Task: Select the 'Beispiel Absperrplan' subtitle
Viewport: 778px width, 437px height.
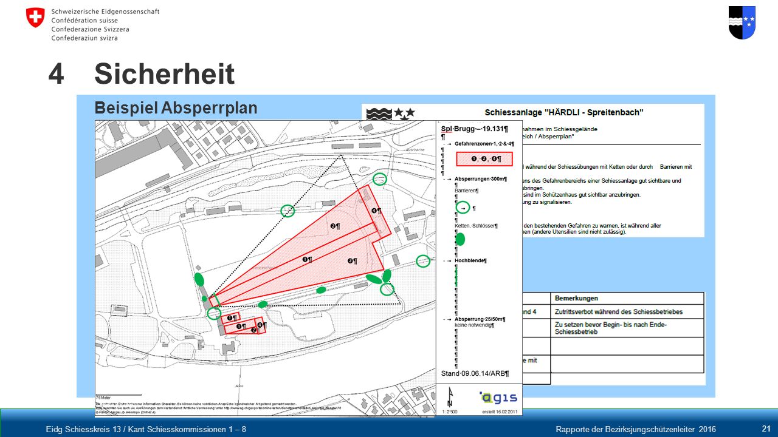Action: coord(176,108)
